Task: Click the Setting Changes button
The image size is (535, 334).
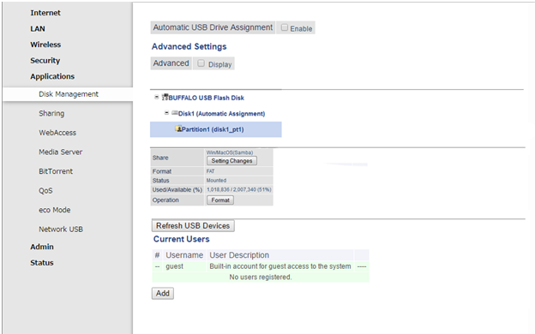Action: (x=231, y=161)
